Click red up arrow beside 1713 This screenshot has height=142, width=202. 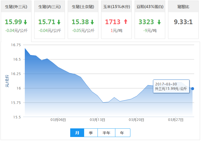tap(125, 22)
